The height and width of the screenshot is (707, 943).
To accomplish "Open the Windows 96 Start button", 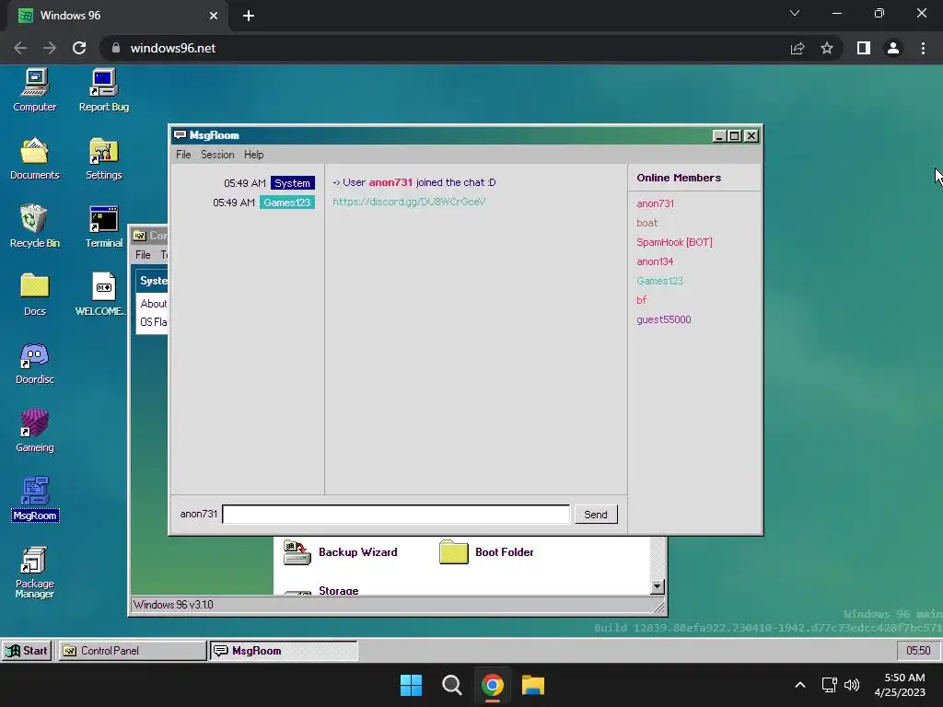I will pos(27,651).
